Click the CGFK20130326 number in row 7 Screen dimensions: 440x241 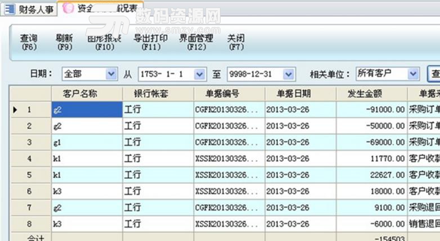[x=229, y=208]
